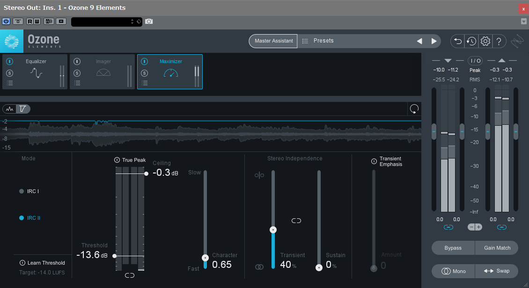The image size is (529, 288).
Task: Load the next preset with right arrow
Action: [434, 41]
